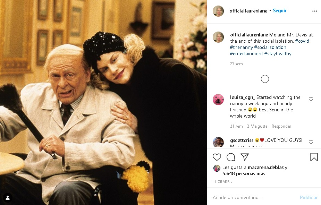
Task: Submit the comment with Publicar
Action: [x=309, y=197]
